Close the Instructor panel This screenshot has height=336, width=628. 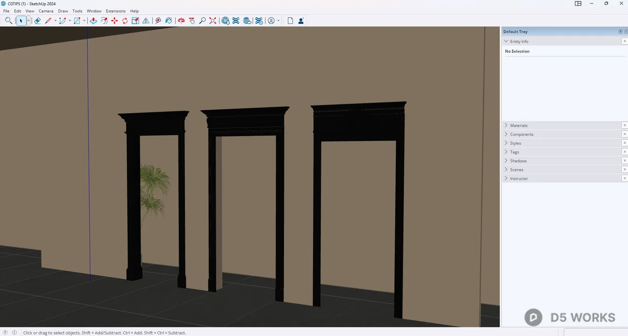point(625,178)
